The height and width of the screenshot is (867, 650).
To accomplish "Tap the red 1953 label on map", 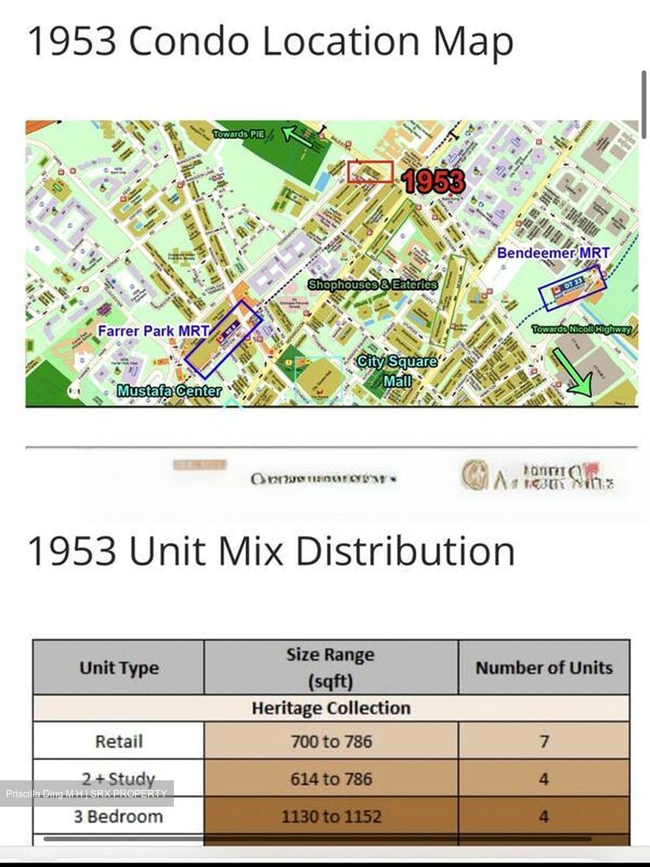I will point(433,181).
